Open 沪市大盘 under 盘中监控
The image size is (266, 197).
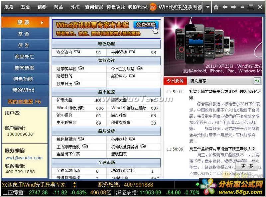click(65, 100)
